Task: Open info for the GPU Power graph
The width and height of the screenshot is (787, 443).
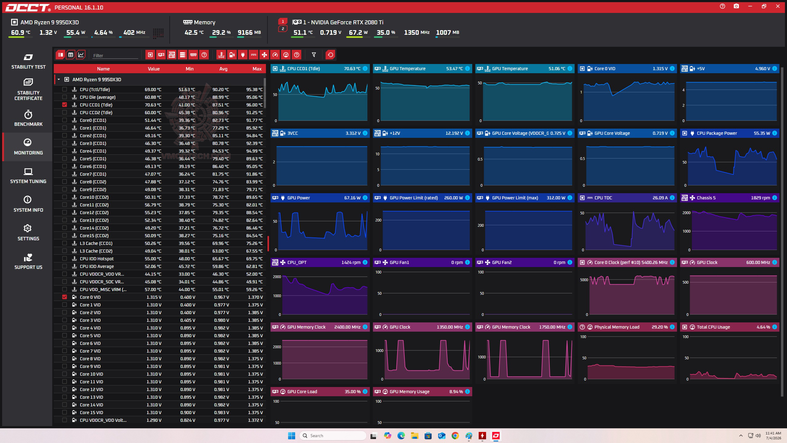Action: coord(365,198)
